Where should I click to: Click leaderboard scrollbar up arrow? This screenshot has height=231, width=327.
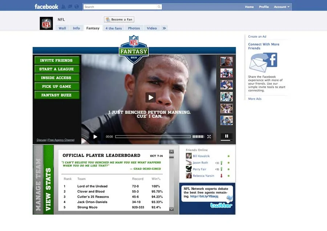171,152
